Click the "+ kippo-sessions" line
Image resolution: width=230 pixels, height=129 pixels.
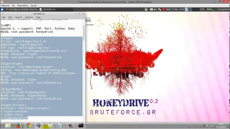click(x=14, y=111)
